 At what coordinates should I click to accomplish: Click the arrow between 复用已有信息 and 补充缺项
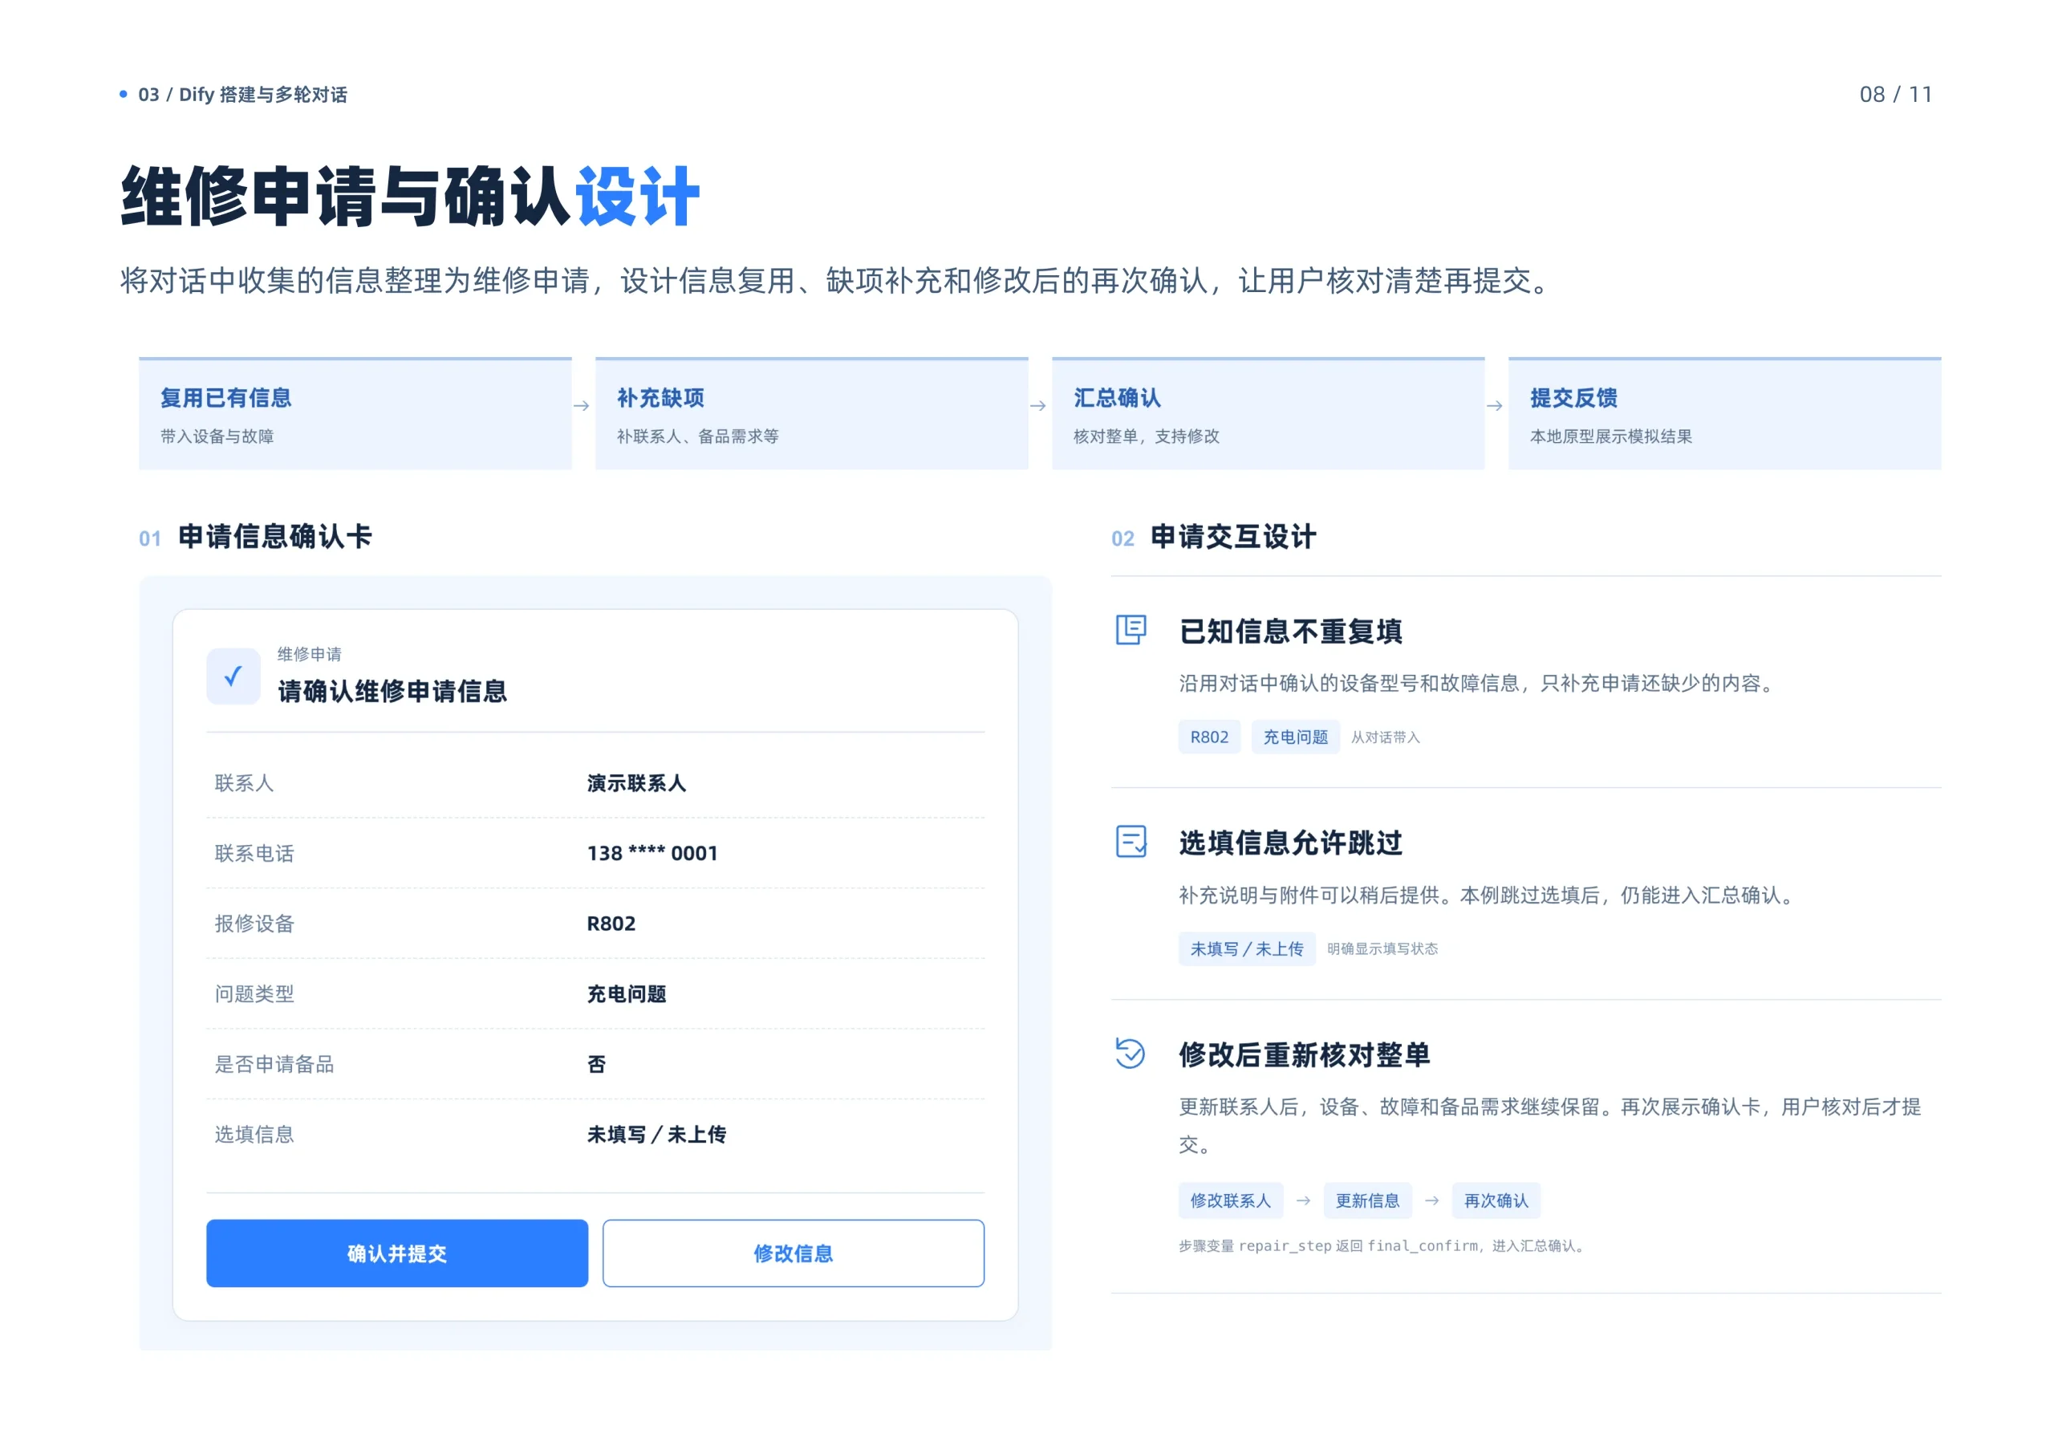pyautogui.click(x=582, y=405)
